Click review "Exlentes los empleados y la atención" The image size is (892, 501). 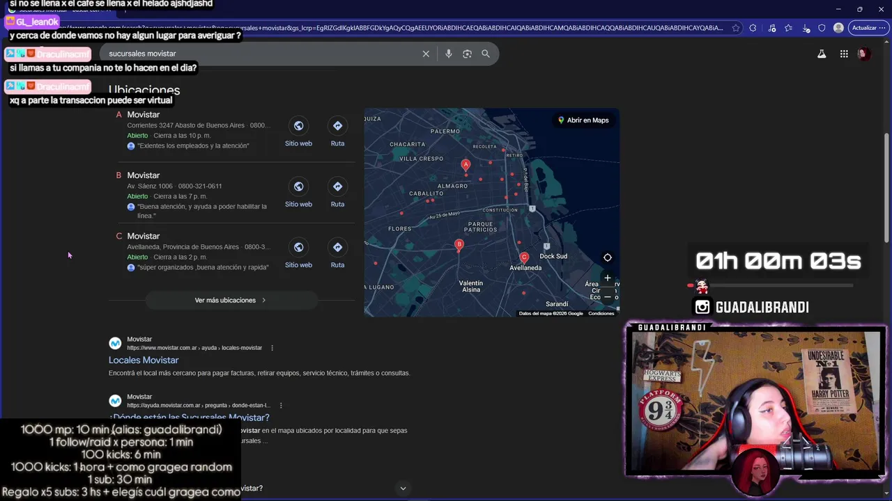[193, 146]
